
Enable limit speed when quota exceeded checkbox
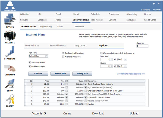tap(101, 53)
